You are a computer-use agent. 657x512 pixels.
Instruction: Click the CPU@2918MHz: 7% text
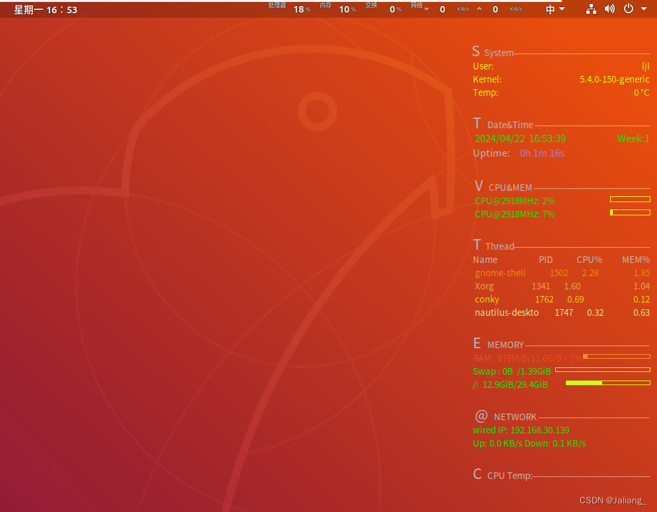tap(514, 214)
